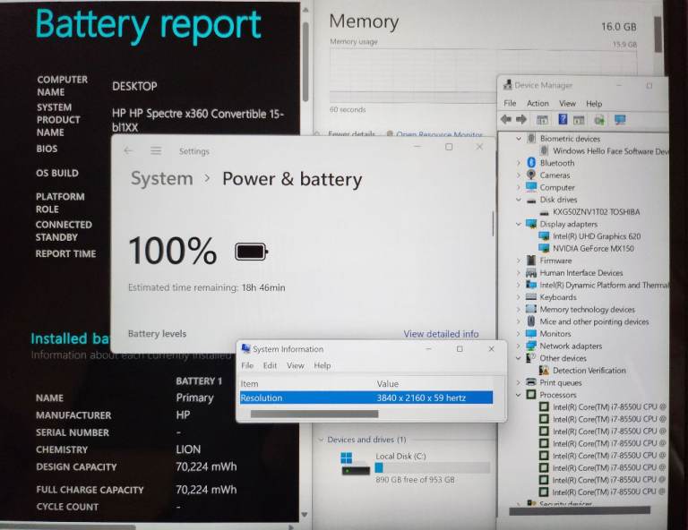
Task: Select the NVIDIA GeForce MX150 adapter
Action: tap(592, 248)
